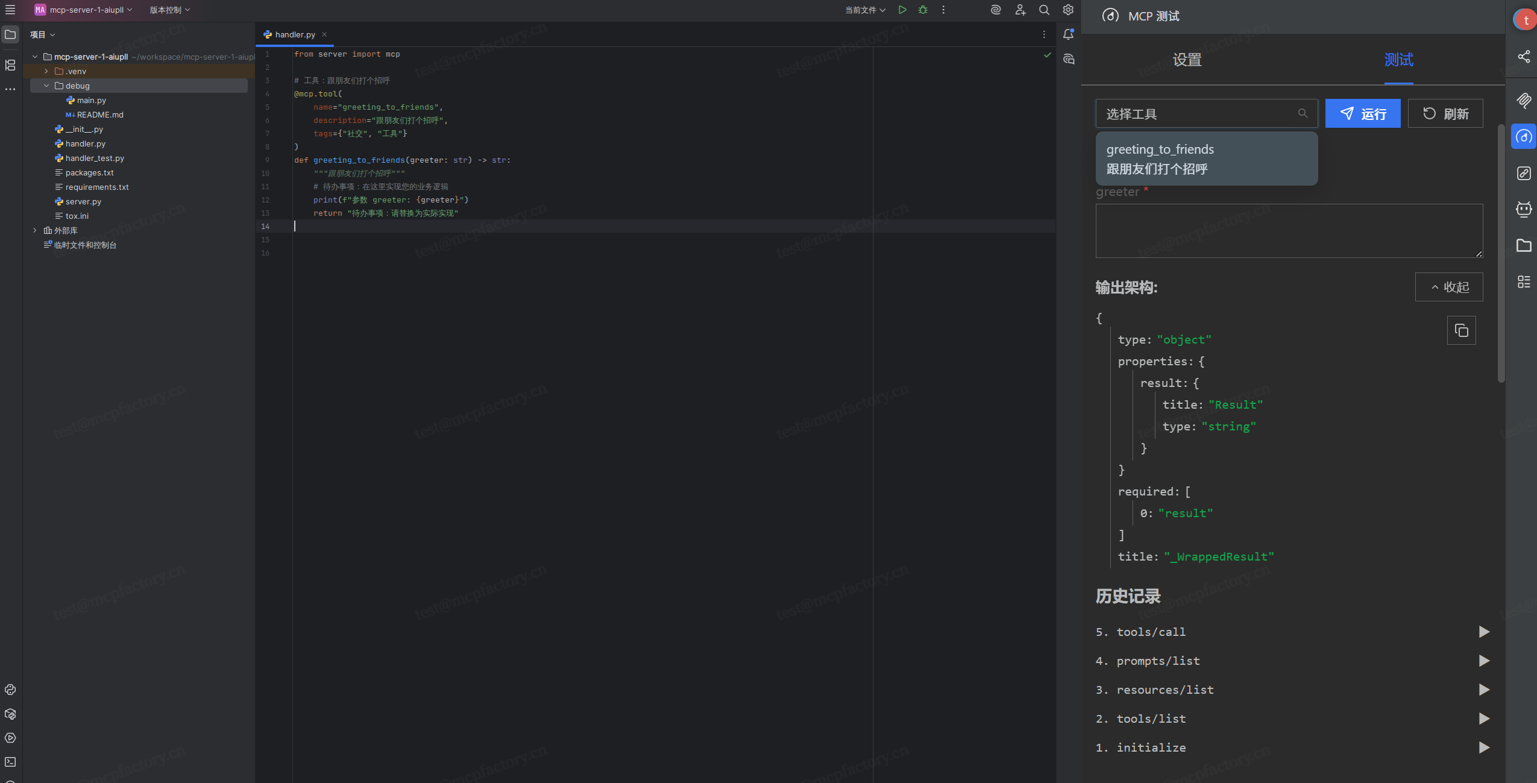1537x783 pixels.
Task: Expand the .venv folder
Action: tap(46, 71)
